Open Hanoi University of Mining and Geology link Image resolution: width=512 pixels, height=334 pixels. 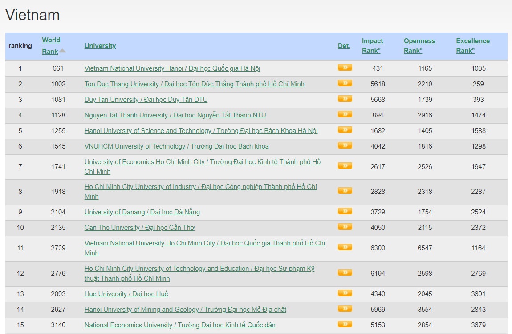coord(185,310)
